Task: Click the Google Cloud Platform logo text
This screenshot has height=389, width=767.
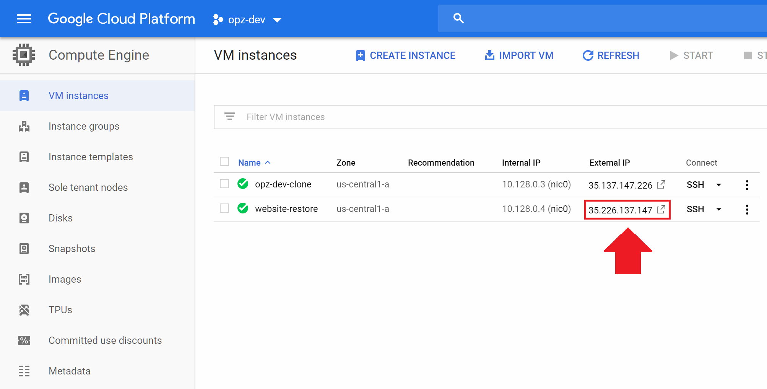Action: (x=121, y=19)
